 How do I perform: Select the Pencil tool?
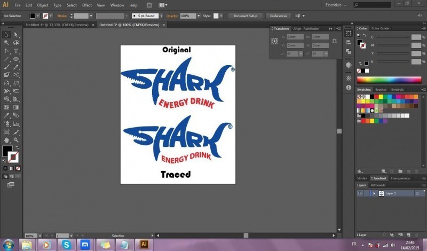pos(16,67)
